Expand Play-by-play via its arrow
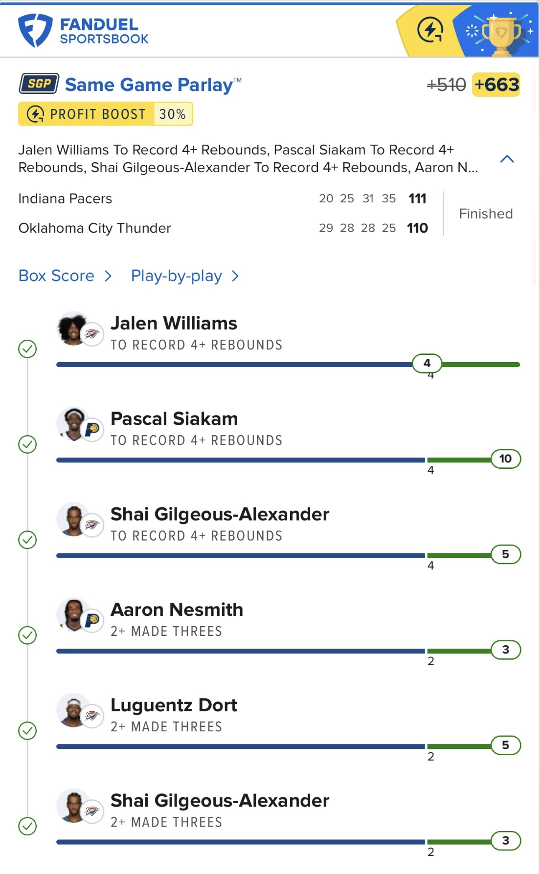This screenshot has height=874, width=540. (x=235, y=276)
